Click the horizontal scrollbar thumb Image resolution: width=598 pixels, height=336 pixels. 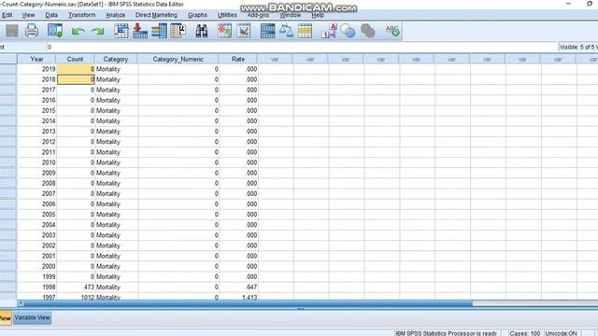(248, 303)
